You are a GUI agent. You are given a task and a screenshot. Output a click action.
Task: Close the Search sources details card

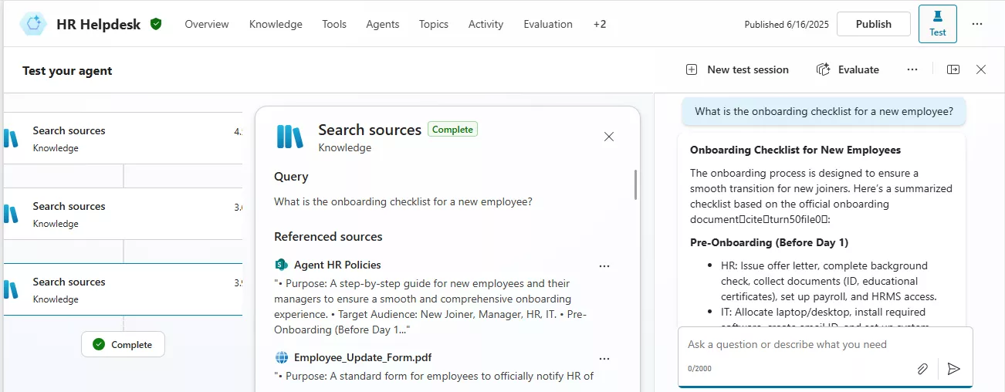coord(609,137)
